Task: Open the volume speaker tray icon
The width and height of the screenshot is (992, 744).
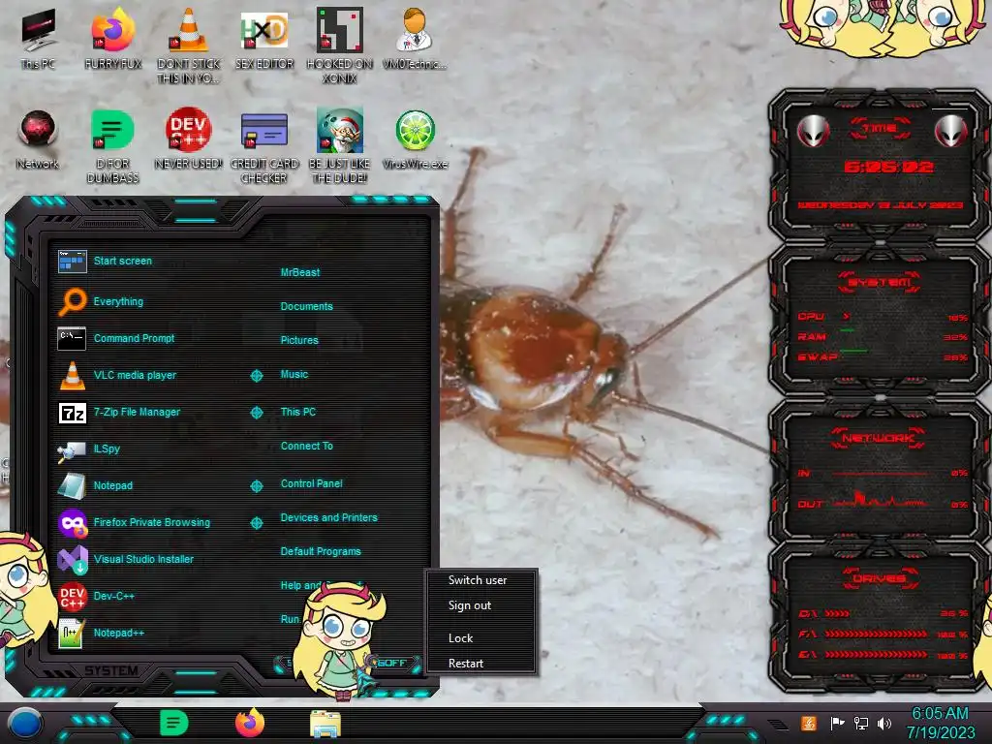Action: [x=884, y=723]
